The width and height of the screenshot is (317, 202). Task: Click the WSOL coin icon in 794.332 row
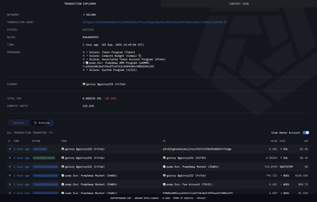[281, 176]
